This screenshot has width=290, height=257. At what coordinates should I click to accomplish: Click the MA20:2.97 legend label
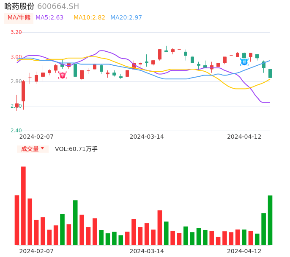(126, 18)
